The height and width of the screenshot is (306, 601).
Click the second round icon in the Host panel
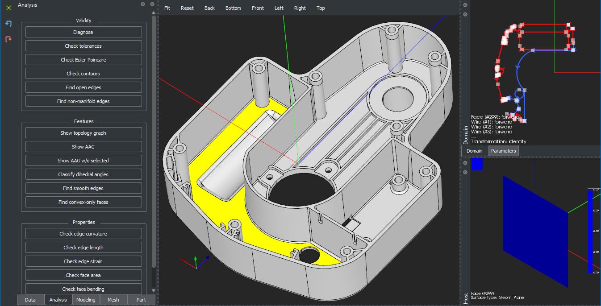465,172
